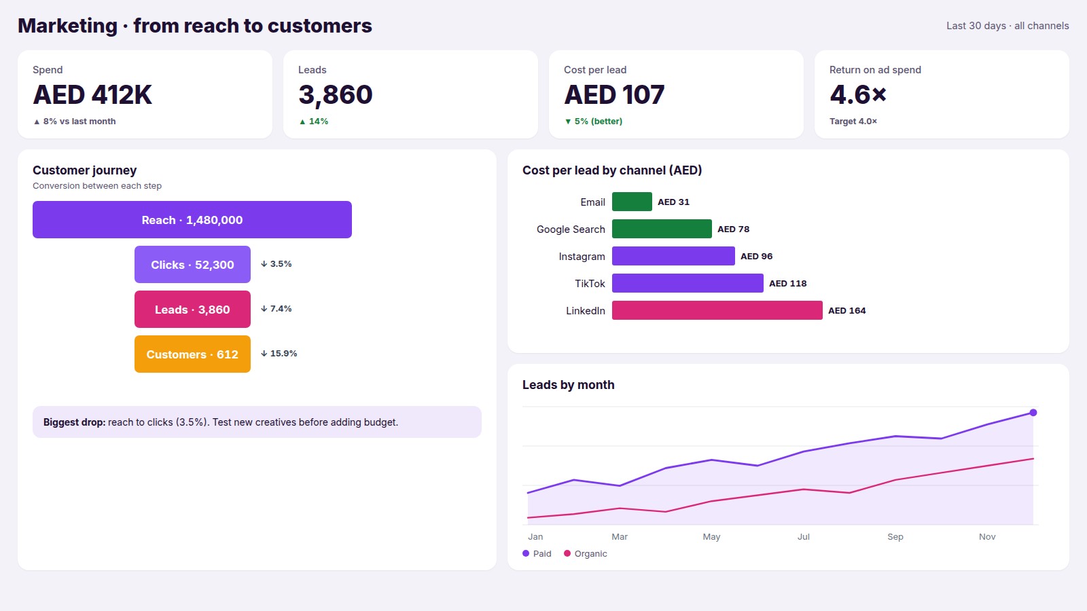Click the AED 164 value label
Viewport: 1087px width, 611px height.
click(x=847, y=310)
